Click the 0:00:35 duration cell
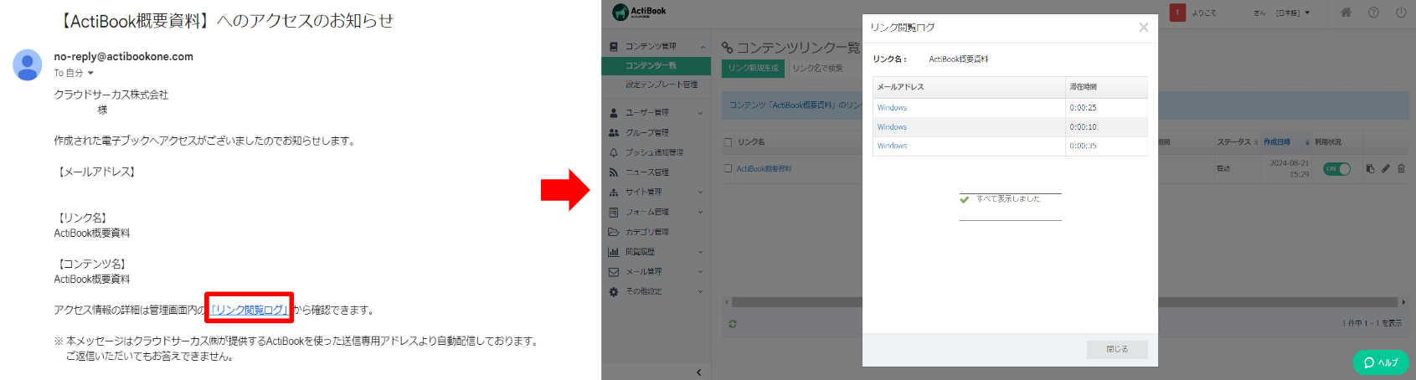 click(x=1106, y=146)
